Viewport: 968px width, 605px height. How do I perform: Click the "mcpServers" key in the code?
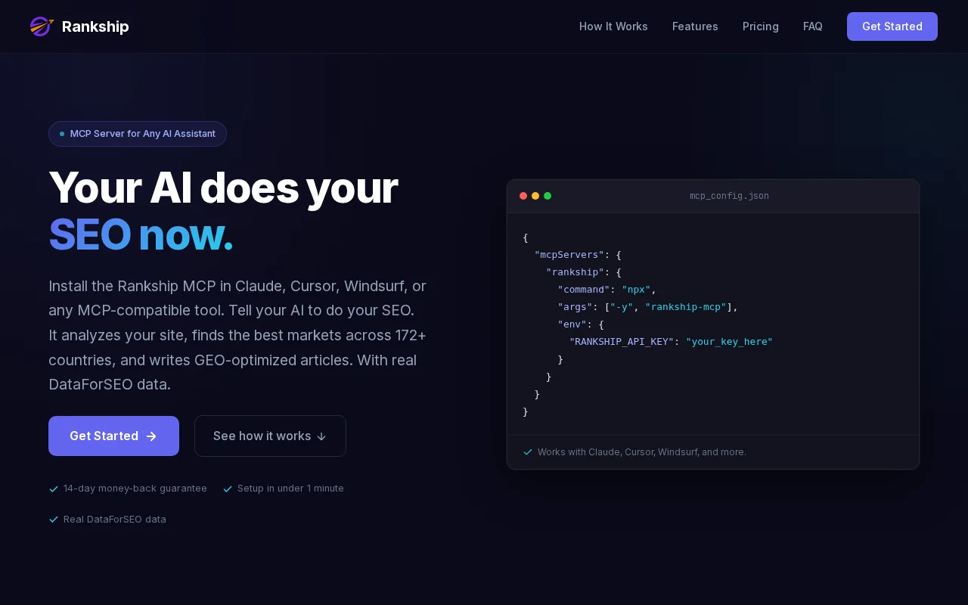tap(569, 255)
